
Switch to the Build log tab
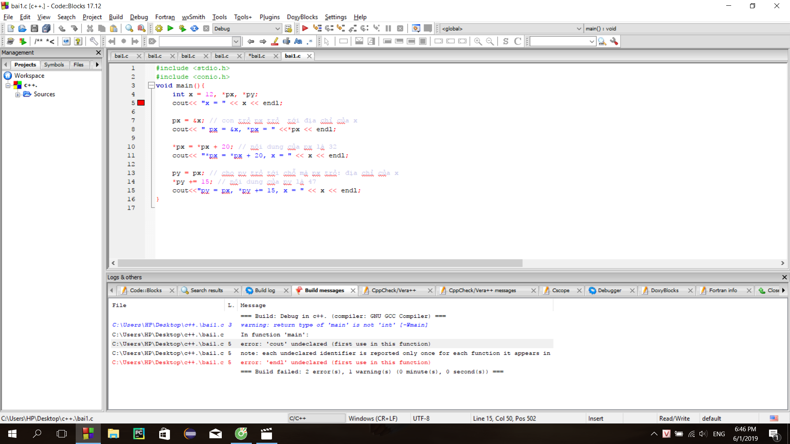click(265, 290)
